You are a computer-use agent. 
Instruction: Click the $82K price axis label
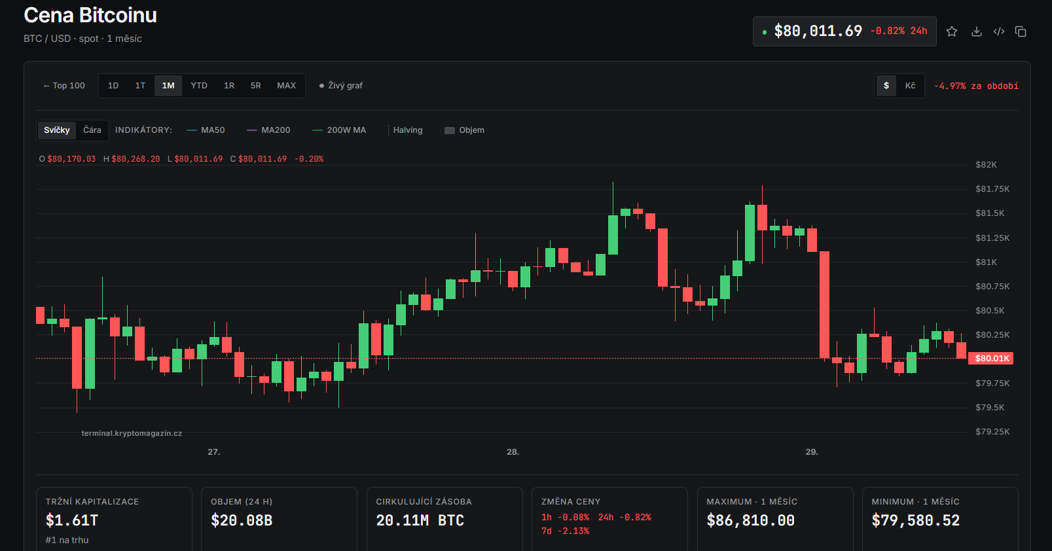point(986,165)
